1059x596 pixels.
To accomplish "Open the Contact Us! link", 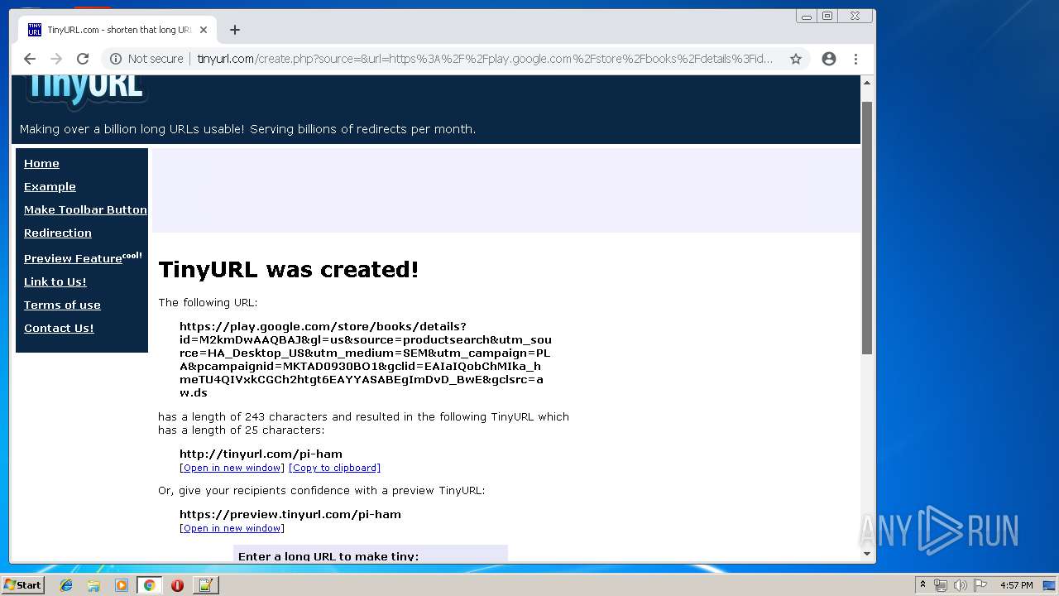I will [x=59, y=328].
